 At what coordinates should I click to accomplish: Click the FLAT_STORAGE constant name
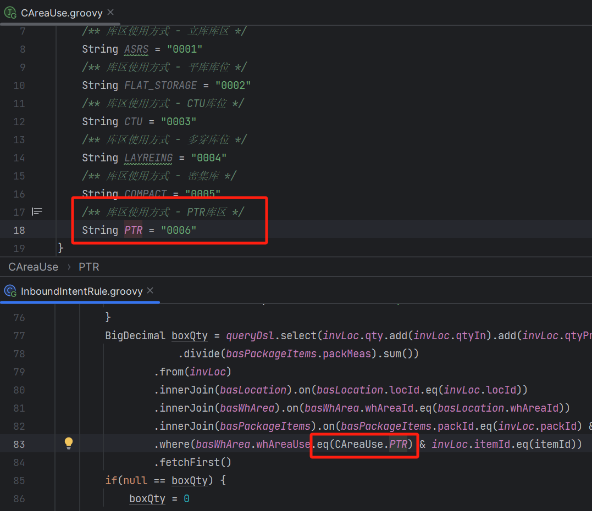pyautogui.click(x=161, y=85)
